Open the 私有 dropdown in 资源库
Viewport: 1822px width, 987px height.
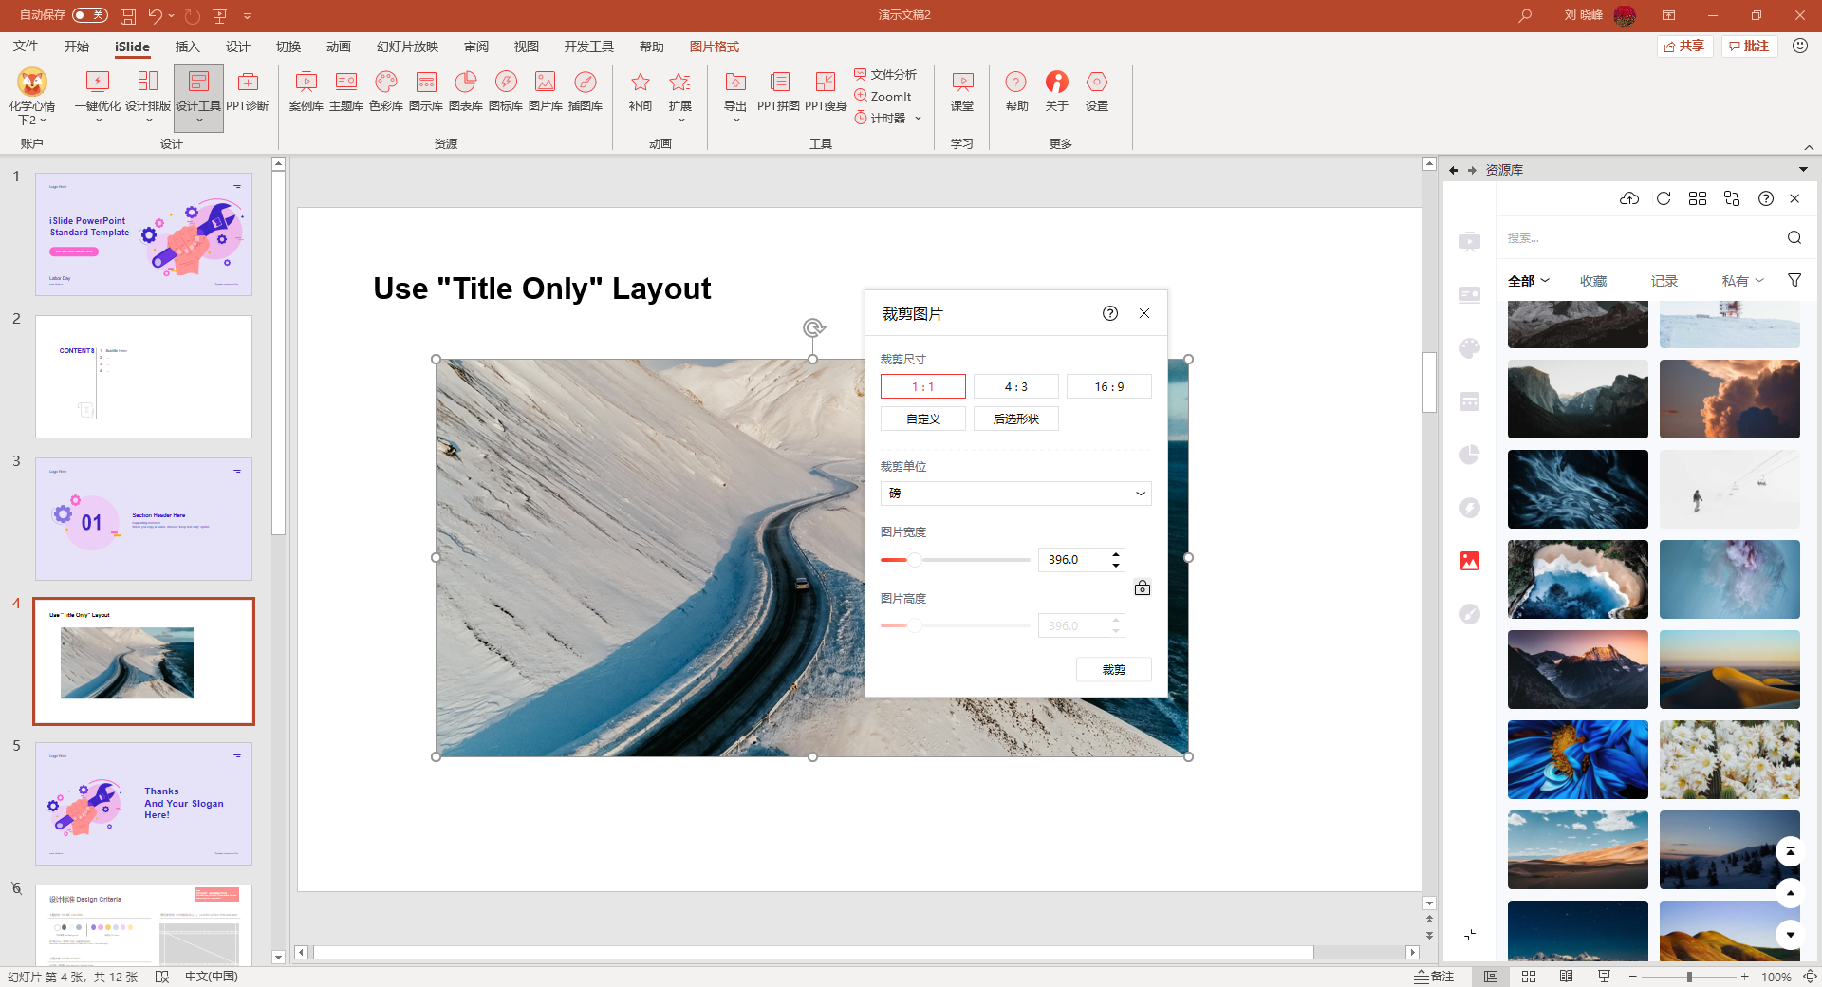1743,281
